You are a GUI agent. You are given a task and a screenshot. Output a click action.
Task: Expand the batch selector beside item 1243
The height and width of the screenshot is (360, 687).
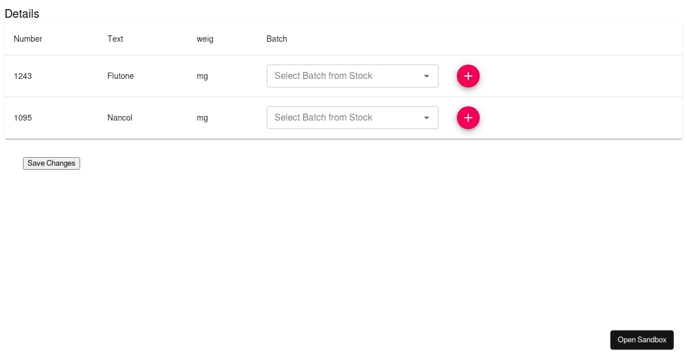coord(352,76)
